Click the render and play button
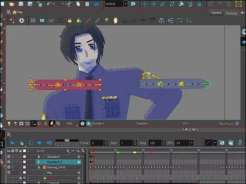This screenshot has height=184, width=246. click(x=21, y=143)
